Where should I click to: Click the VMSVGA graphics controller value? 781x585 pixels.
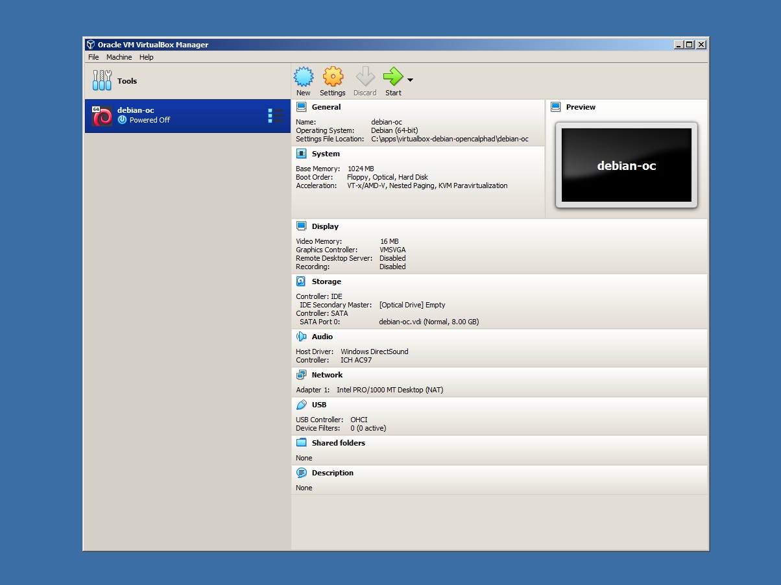click(392, 250)
